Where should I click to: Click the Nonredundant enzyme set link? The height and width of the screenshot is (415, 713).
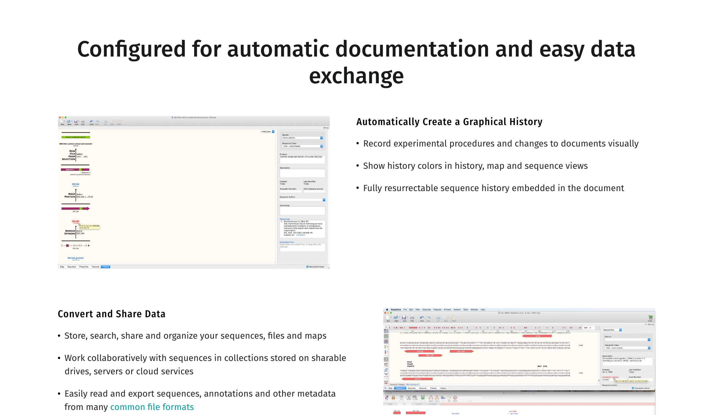(x=412, y=385)
